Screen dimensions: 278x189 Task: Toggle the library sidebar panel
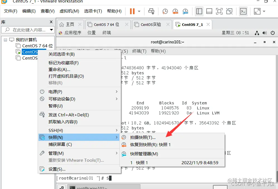pyautogui.click(x=199, y=11)
